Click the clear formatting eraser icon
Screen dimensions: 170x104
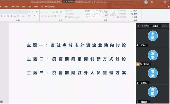click(37, 12)
